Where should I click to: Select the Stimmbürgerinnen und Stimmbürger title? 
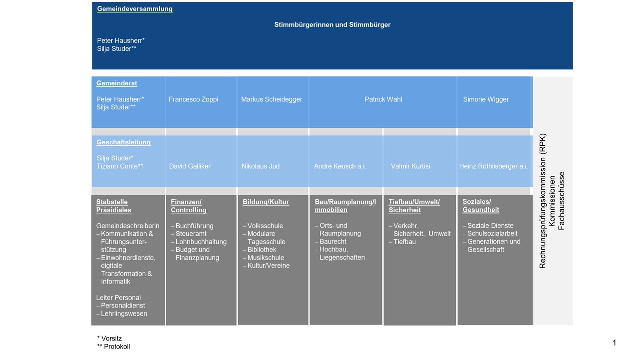click(x=332, y=24)
